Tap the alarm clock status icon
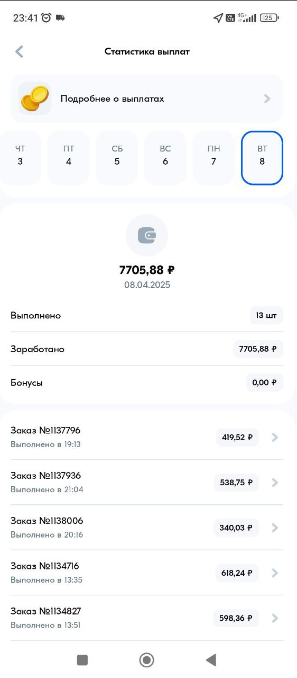Image resolution: width=297 pixels, height=678 pixels. click(47, 17)
